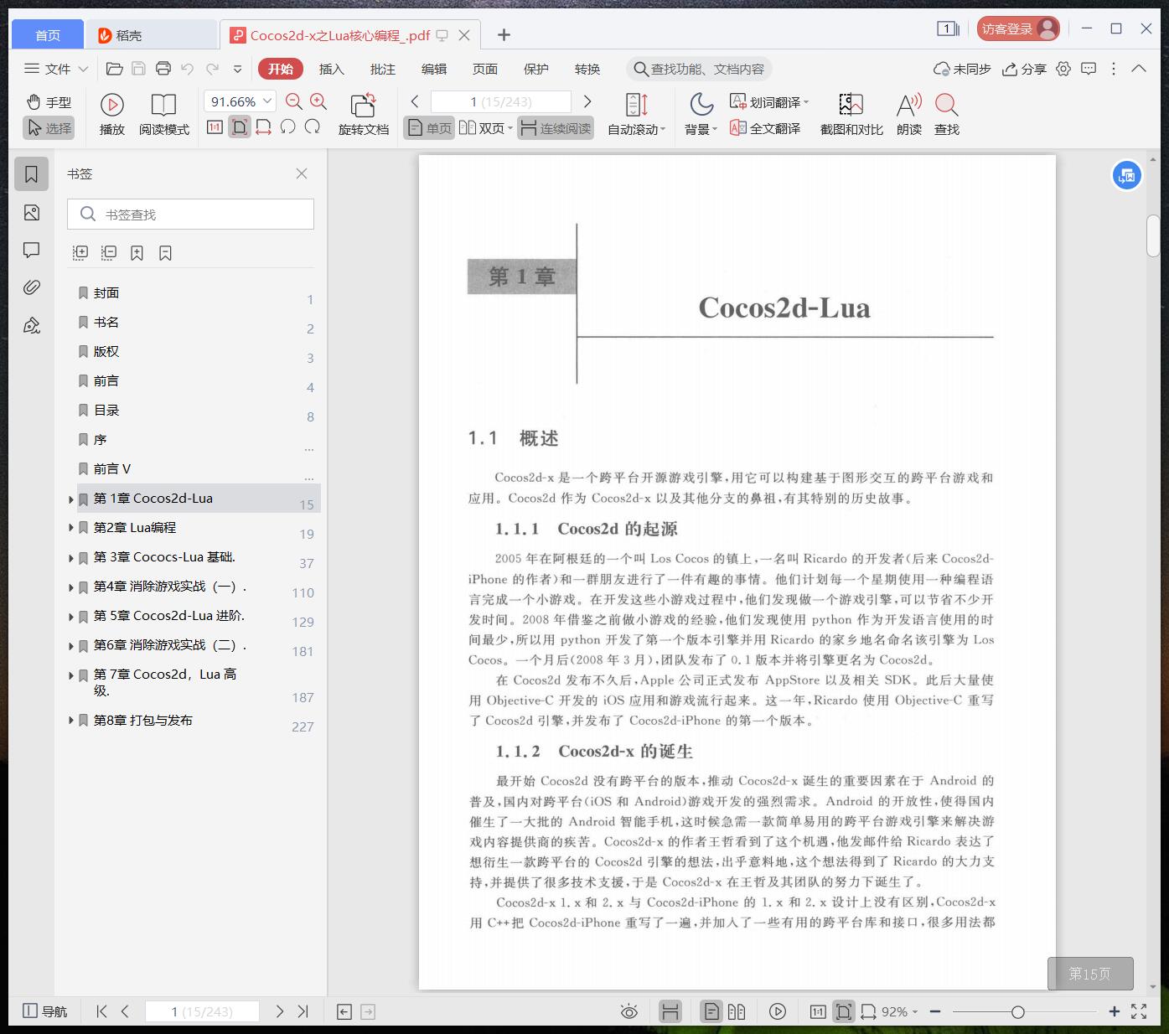
Task: Toggle fit page icon in toolbar
Action: tap(240, 127)
